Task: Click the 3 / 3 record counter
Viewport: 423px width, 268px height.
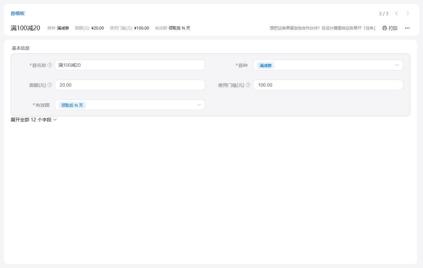Action: click(x=383, y=14)
